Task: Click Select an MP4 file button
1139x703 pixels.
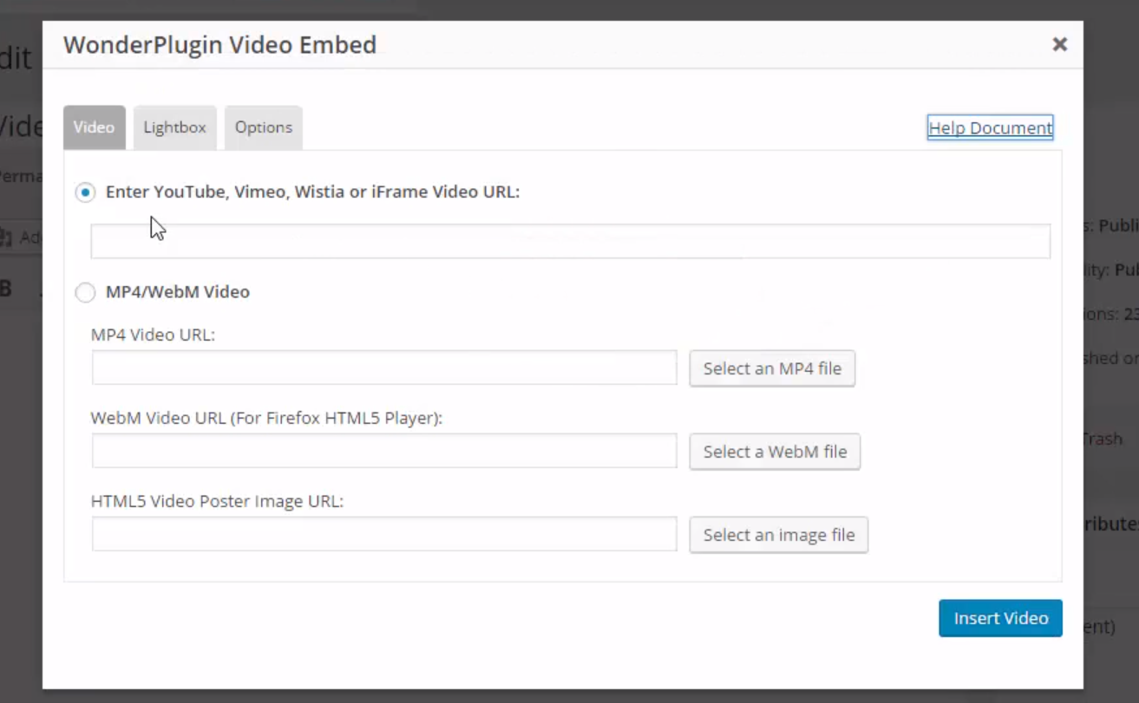Action: coord(772,368)
